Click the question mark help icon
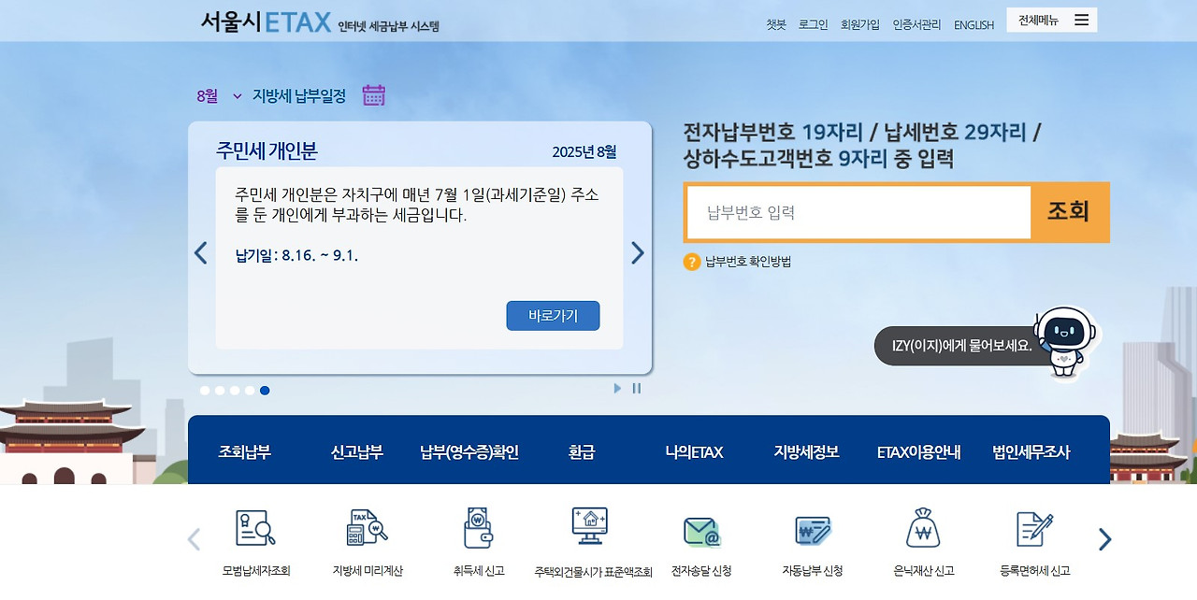 [x=692, y=262]
